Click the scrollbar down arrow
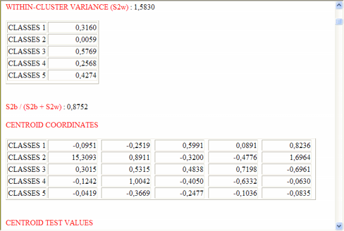This screenshot has height=231, width=344. 339,226
